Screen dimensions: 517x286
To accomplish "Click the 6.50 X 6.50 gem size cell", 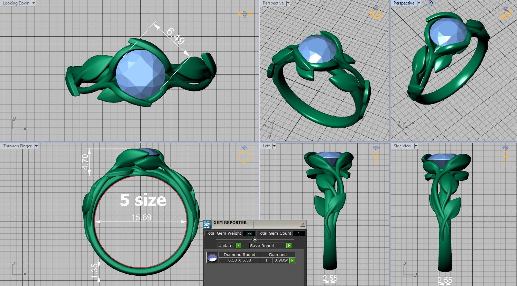I will click(x=240, y=260).
